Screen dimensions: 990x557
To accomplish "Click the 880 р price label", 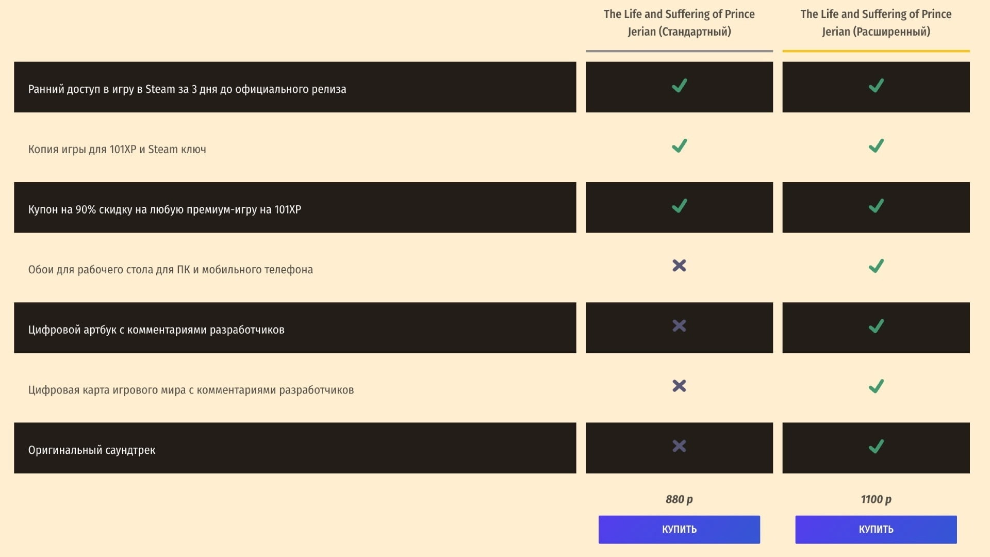I will click(x=679, y=499).
